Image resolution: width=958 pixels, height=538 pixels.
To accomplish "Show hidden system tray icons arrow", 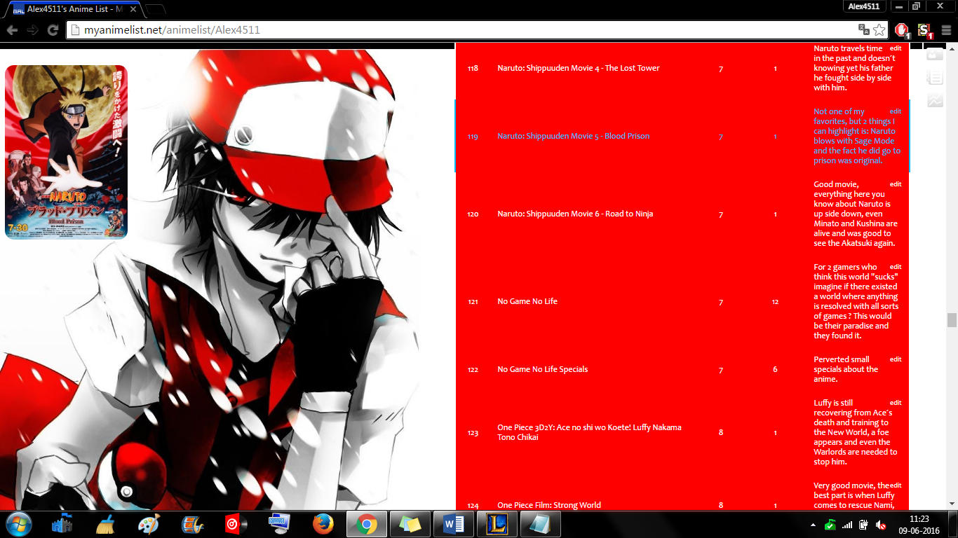I will pyautogui.click(x=813, y=525).
